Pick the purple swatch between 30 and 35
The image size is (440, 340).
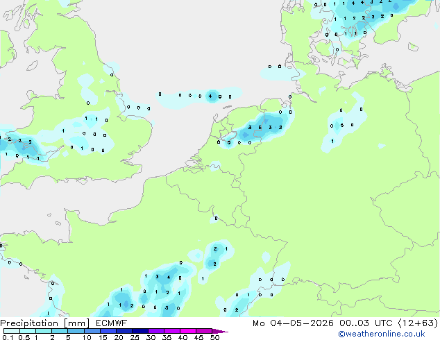click(x=156, y=331)
